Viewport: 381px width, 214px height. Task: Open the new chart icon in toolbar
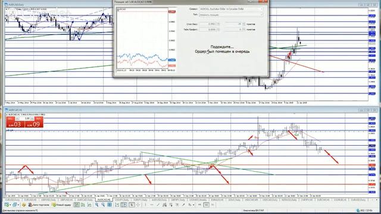pyautogui.click(x=7, y=204)
